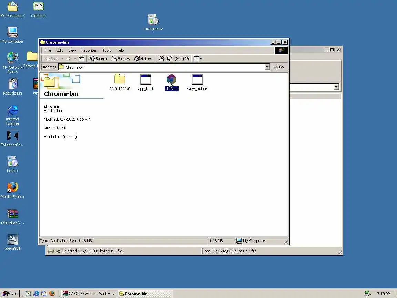Click the Start button
The height and width of the screenshot is (298, 397).
(x=10, y=294)
